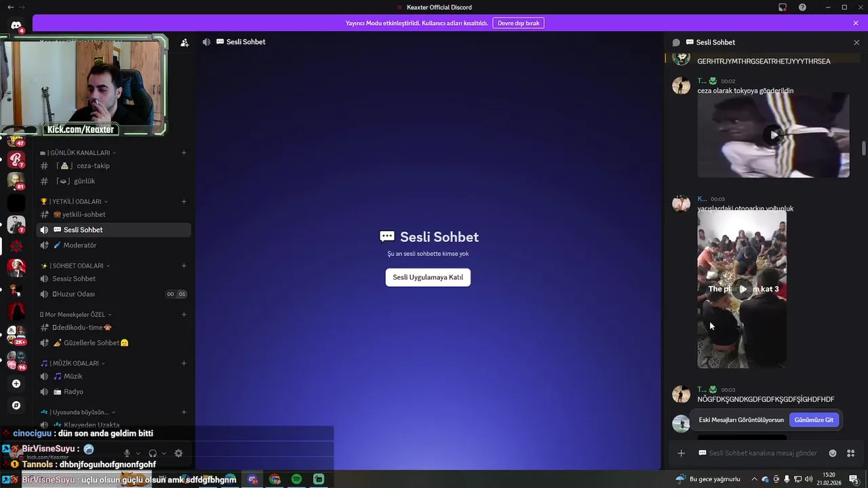Open server icon with 96 badge
Image resolution: width=868 pixels, height=488 pixels.
point(16,360)
